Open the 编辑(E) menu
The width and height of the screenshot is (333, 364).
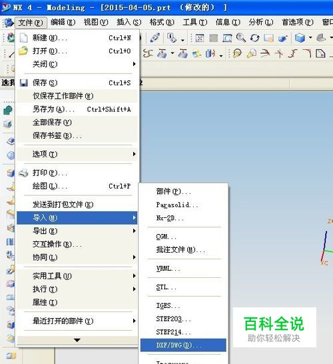pos(63,22)
